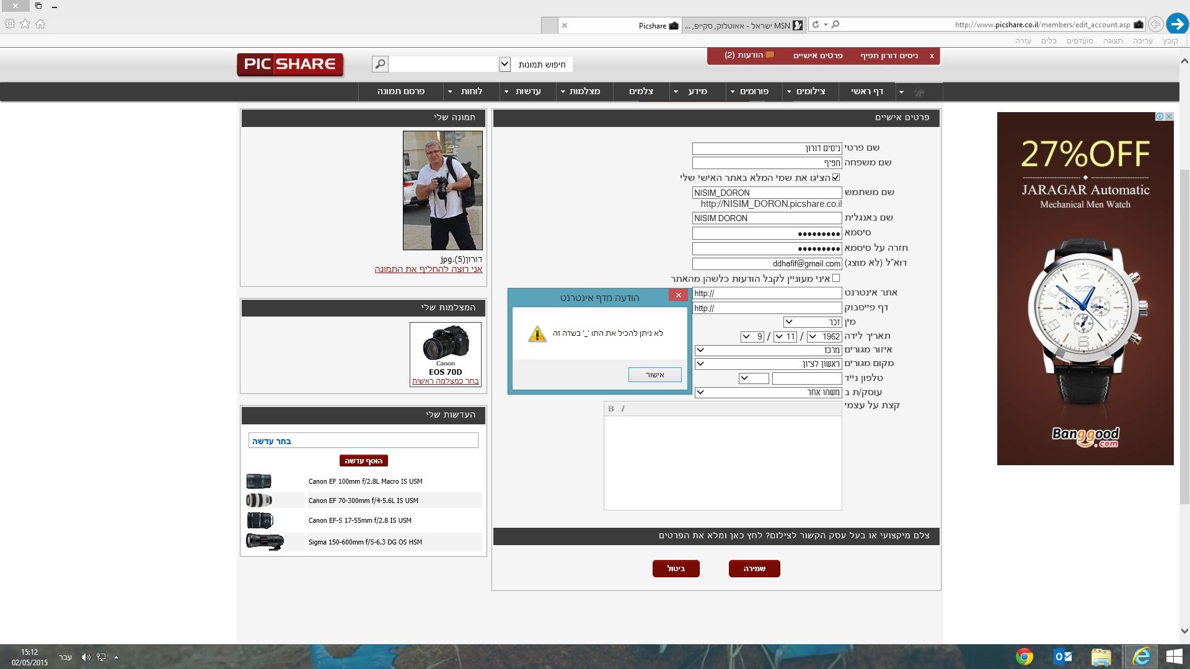Click the Italic formatting icon in editor
The width and height of the screenshot is (1190, 669).
click(x=623, y=409)
